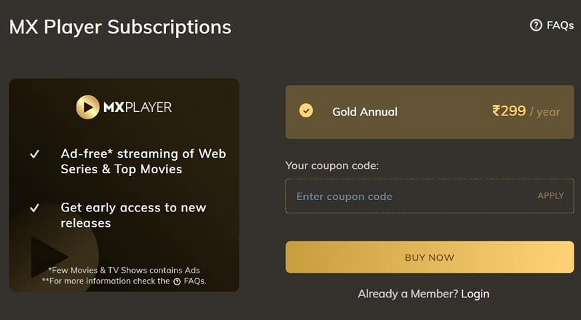This screenshot has height=320, width=581.
Task: Click 'Get early access to new releases' text
Action: [x=133, y=215]
